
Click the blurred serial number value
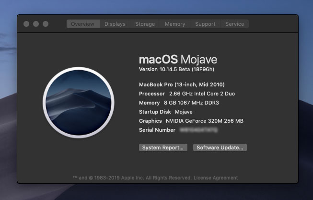click(x=198, y=130)
